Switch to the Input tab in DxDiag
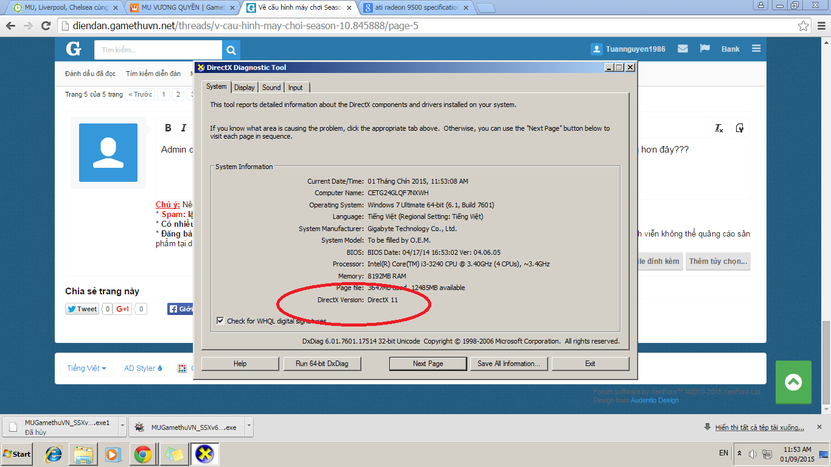Screen dimensions: 831x467 tap(296, 88)
